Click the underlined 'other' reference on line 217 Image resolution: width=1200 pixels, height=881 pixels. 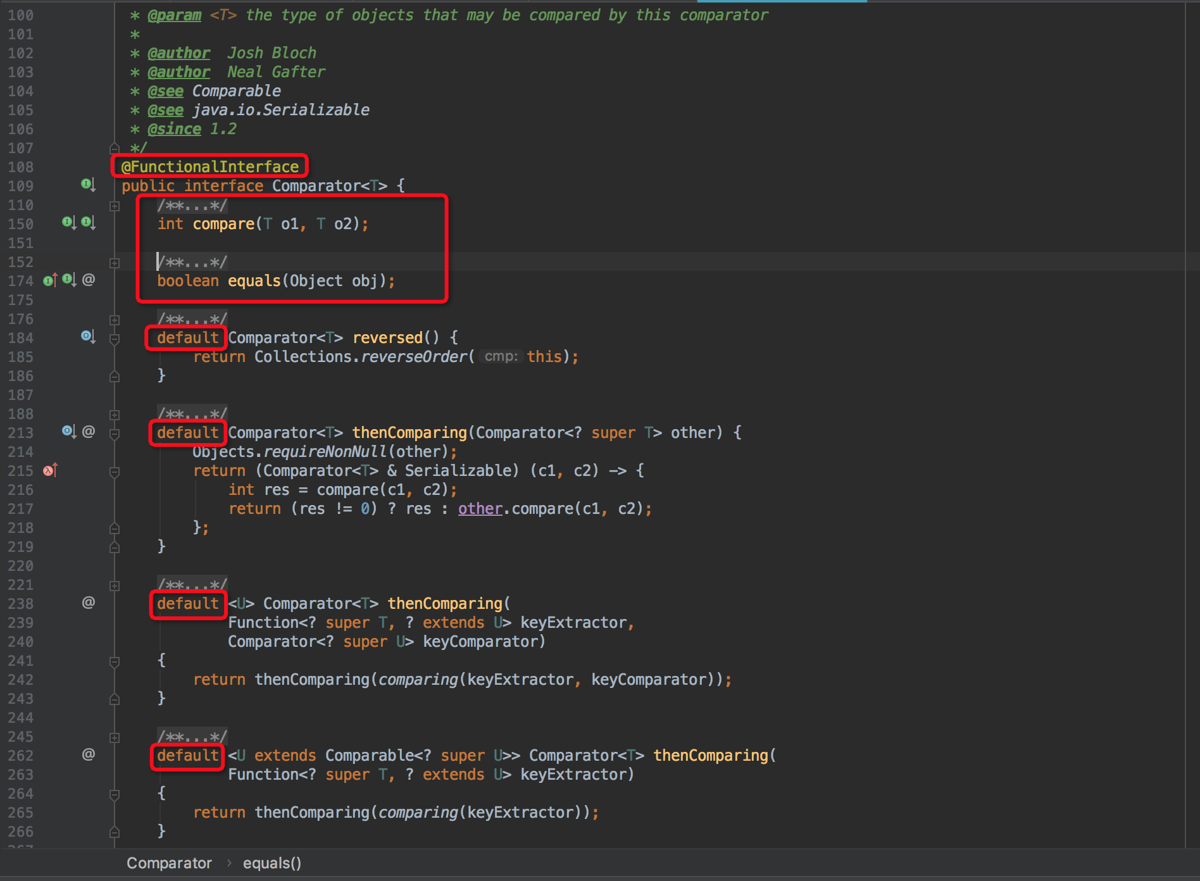pos(480,509)
